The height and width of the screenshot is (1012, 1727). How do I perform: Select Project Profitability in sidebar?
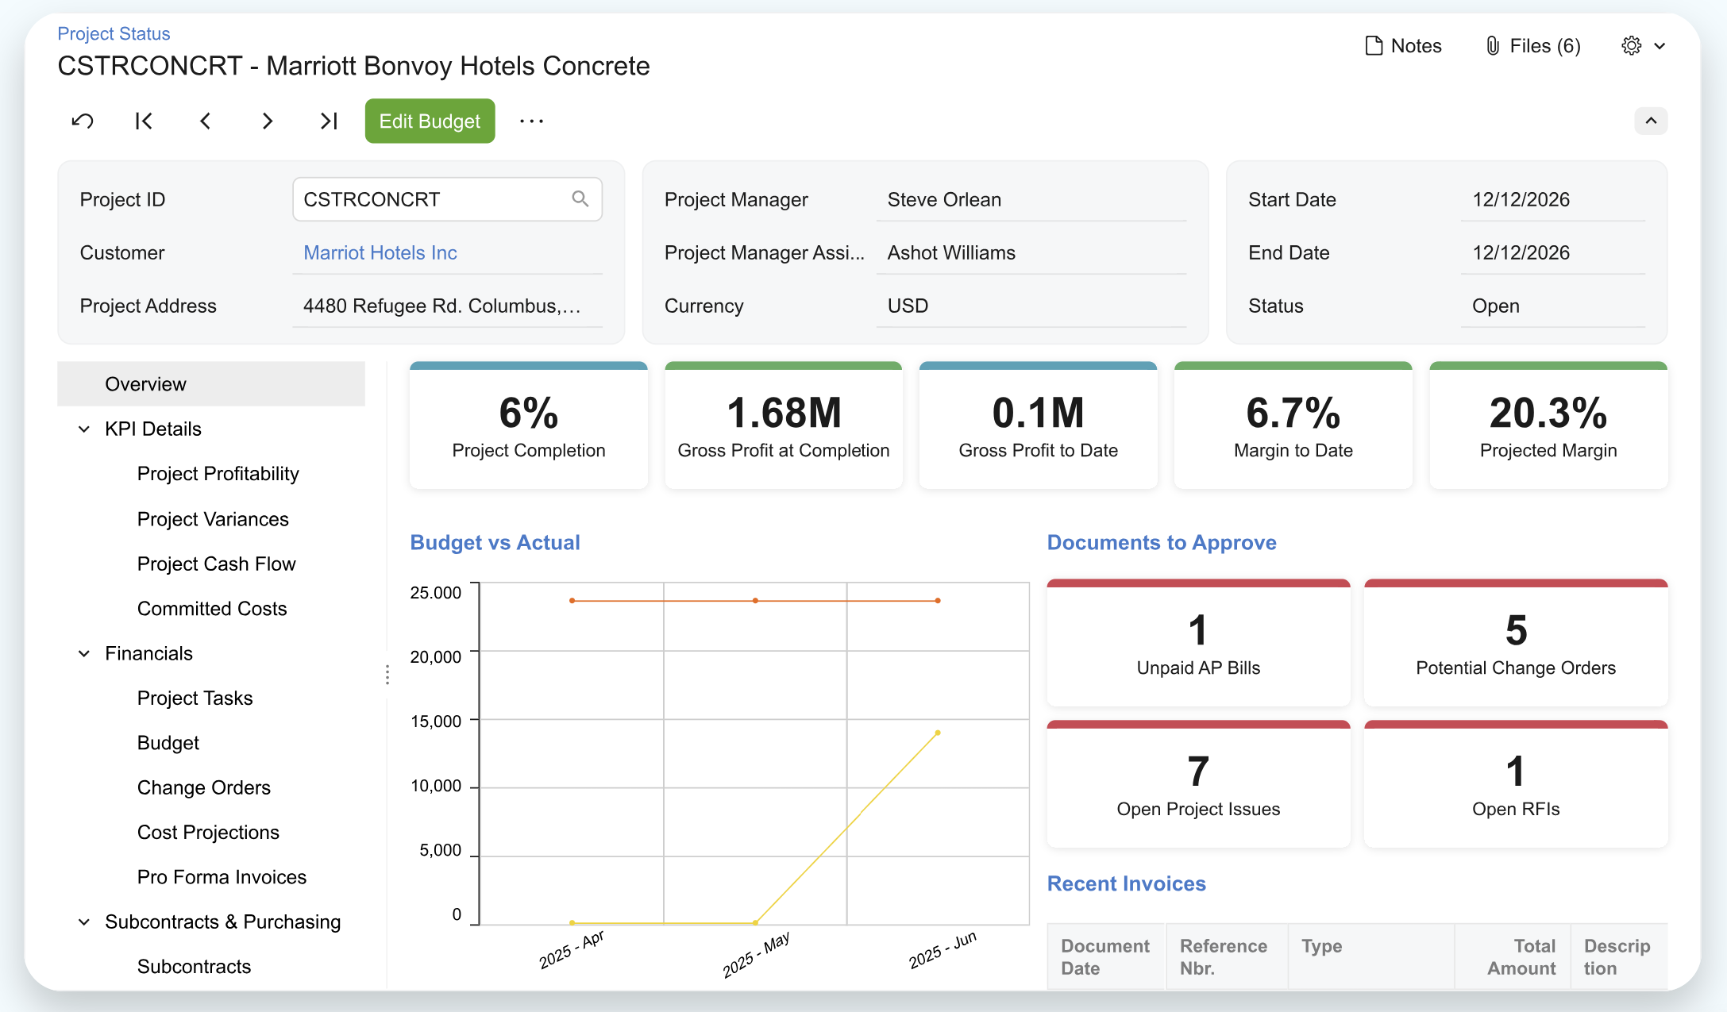(x=218, y=474)
